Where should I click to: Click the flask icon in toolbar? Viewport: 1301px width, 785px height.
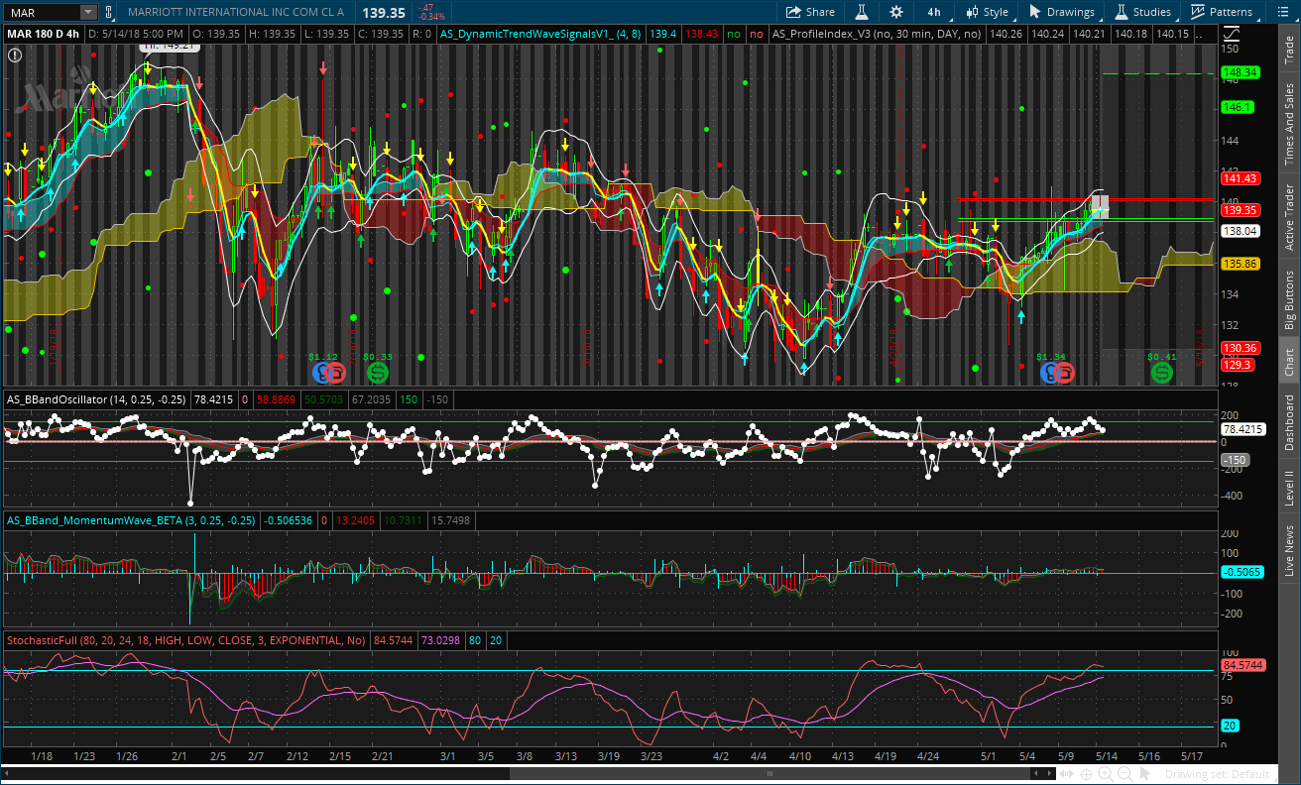pyautogui.click(x=862, y=12)
